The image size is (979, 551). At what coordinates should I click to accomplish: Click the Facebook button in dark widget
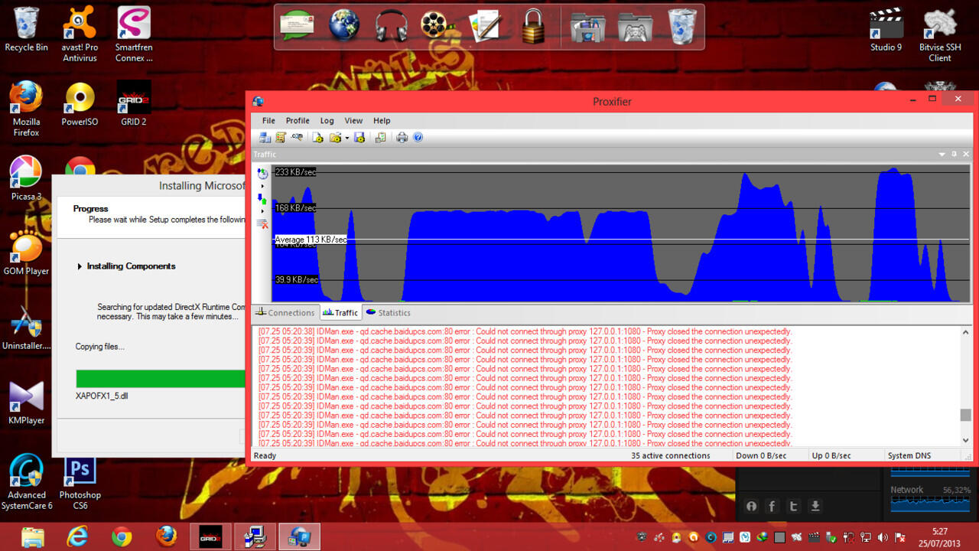[x=772, y=506]
